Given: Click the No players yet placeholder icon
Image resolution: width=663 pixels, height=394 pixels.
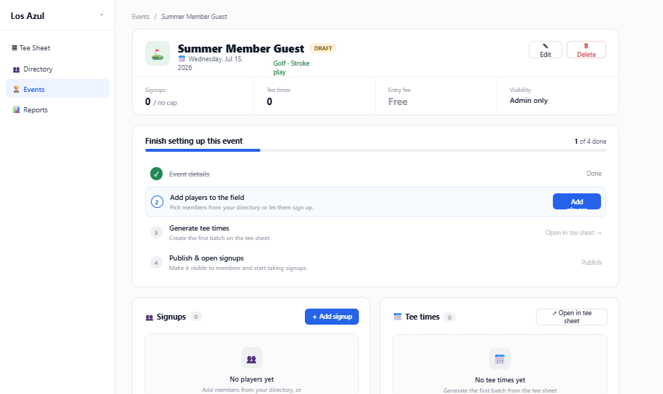Looking at the screenshot, I should [x=252, y=358].
